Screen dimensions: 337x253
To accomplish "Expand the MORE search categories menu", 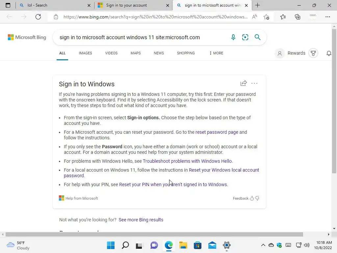I will tap(216, 53).
